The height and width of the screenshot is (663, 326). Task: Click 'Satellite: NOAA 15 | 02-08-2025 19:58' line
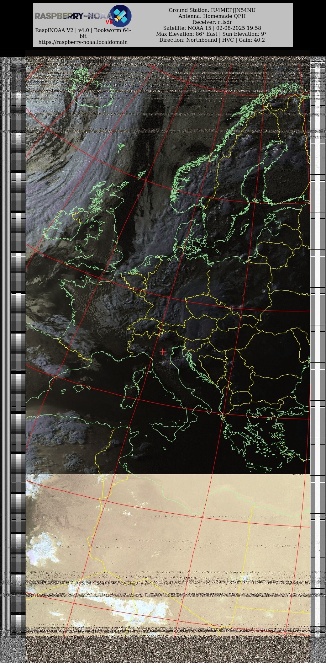coord(212,28)
